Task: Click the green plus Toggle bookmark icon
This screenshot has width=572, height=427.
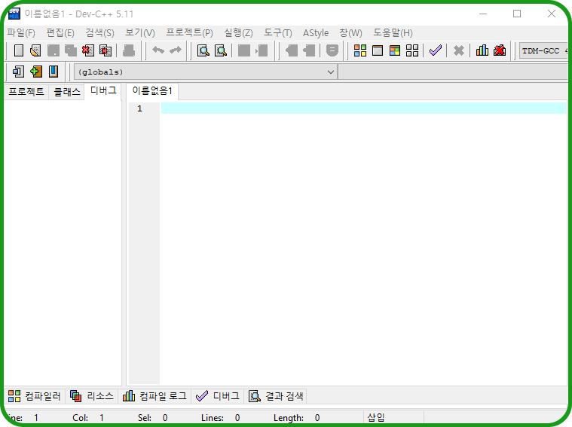Action: 35,72
